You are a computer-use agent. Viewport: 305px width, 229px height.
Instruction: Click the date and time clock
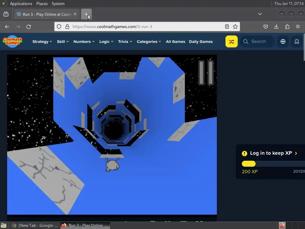click(x=289, y=4)
